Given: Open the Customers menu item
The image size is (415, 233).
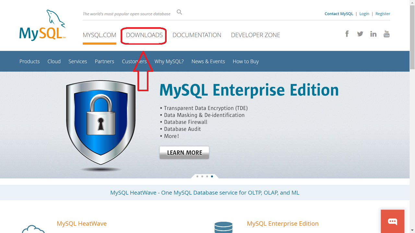Looking at the screenshot, I should [x=134, y=61].
